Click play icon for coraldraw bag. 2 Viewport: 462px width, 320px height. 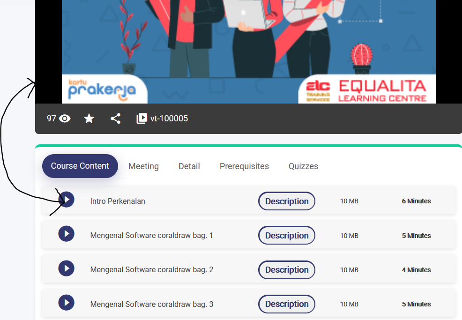tap(67, 268)
